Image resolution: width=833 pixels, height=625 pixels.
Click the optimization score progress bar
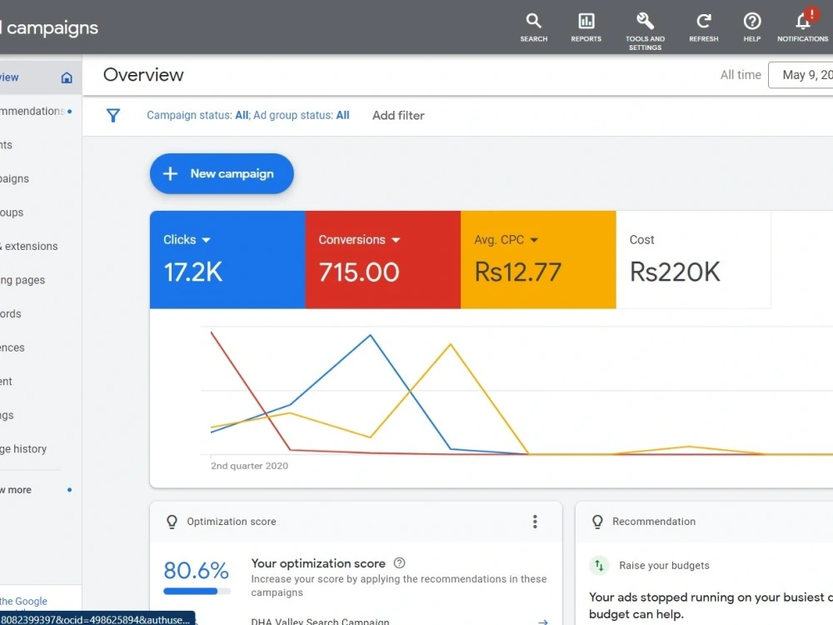[x=197, y=591]
